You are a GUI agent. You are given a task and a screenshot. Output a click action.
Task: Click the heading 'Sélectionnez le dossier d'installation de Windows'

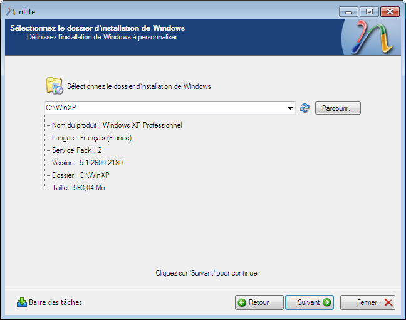[97, 28]
